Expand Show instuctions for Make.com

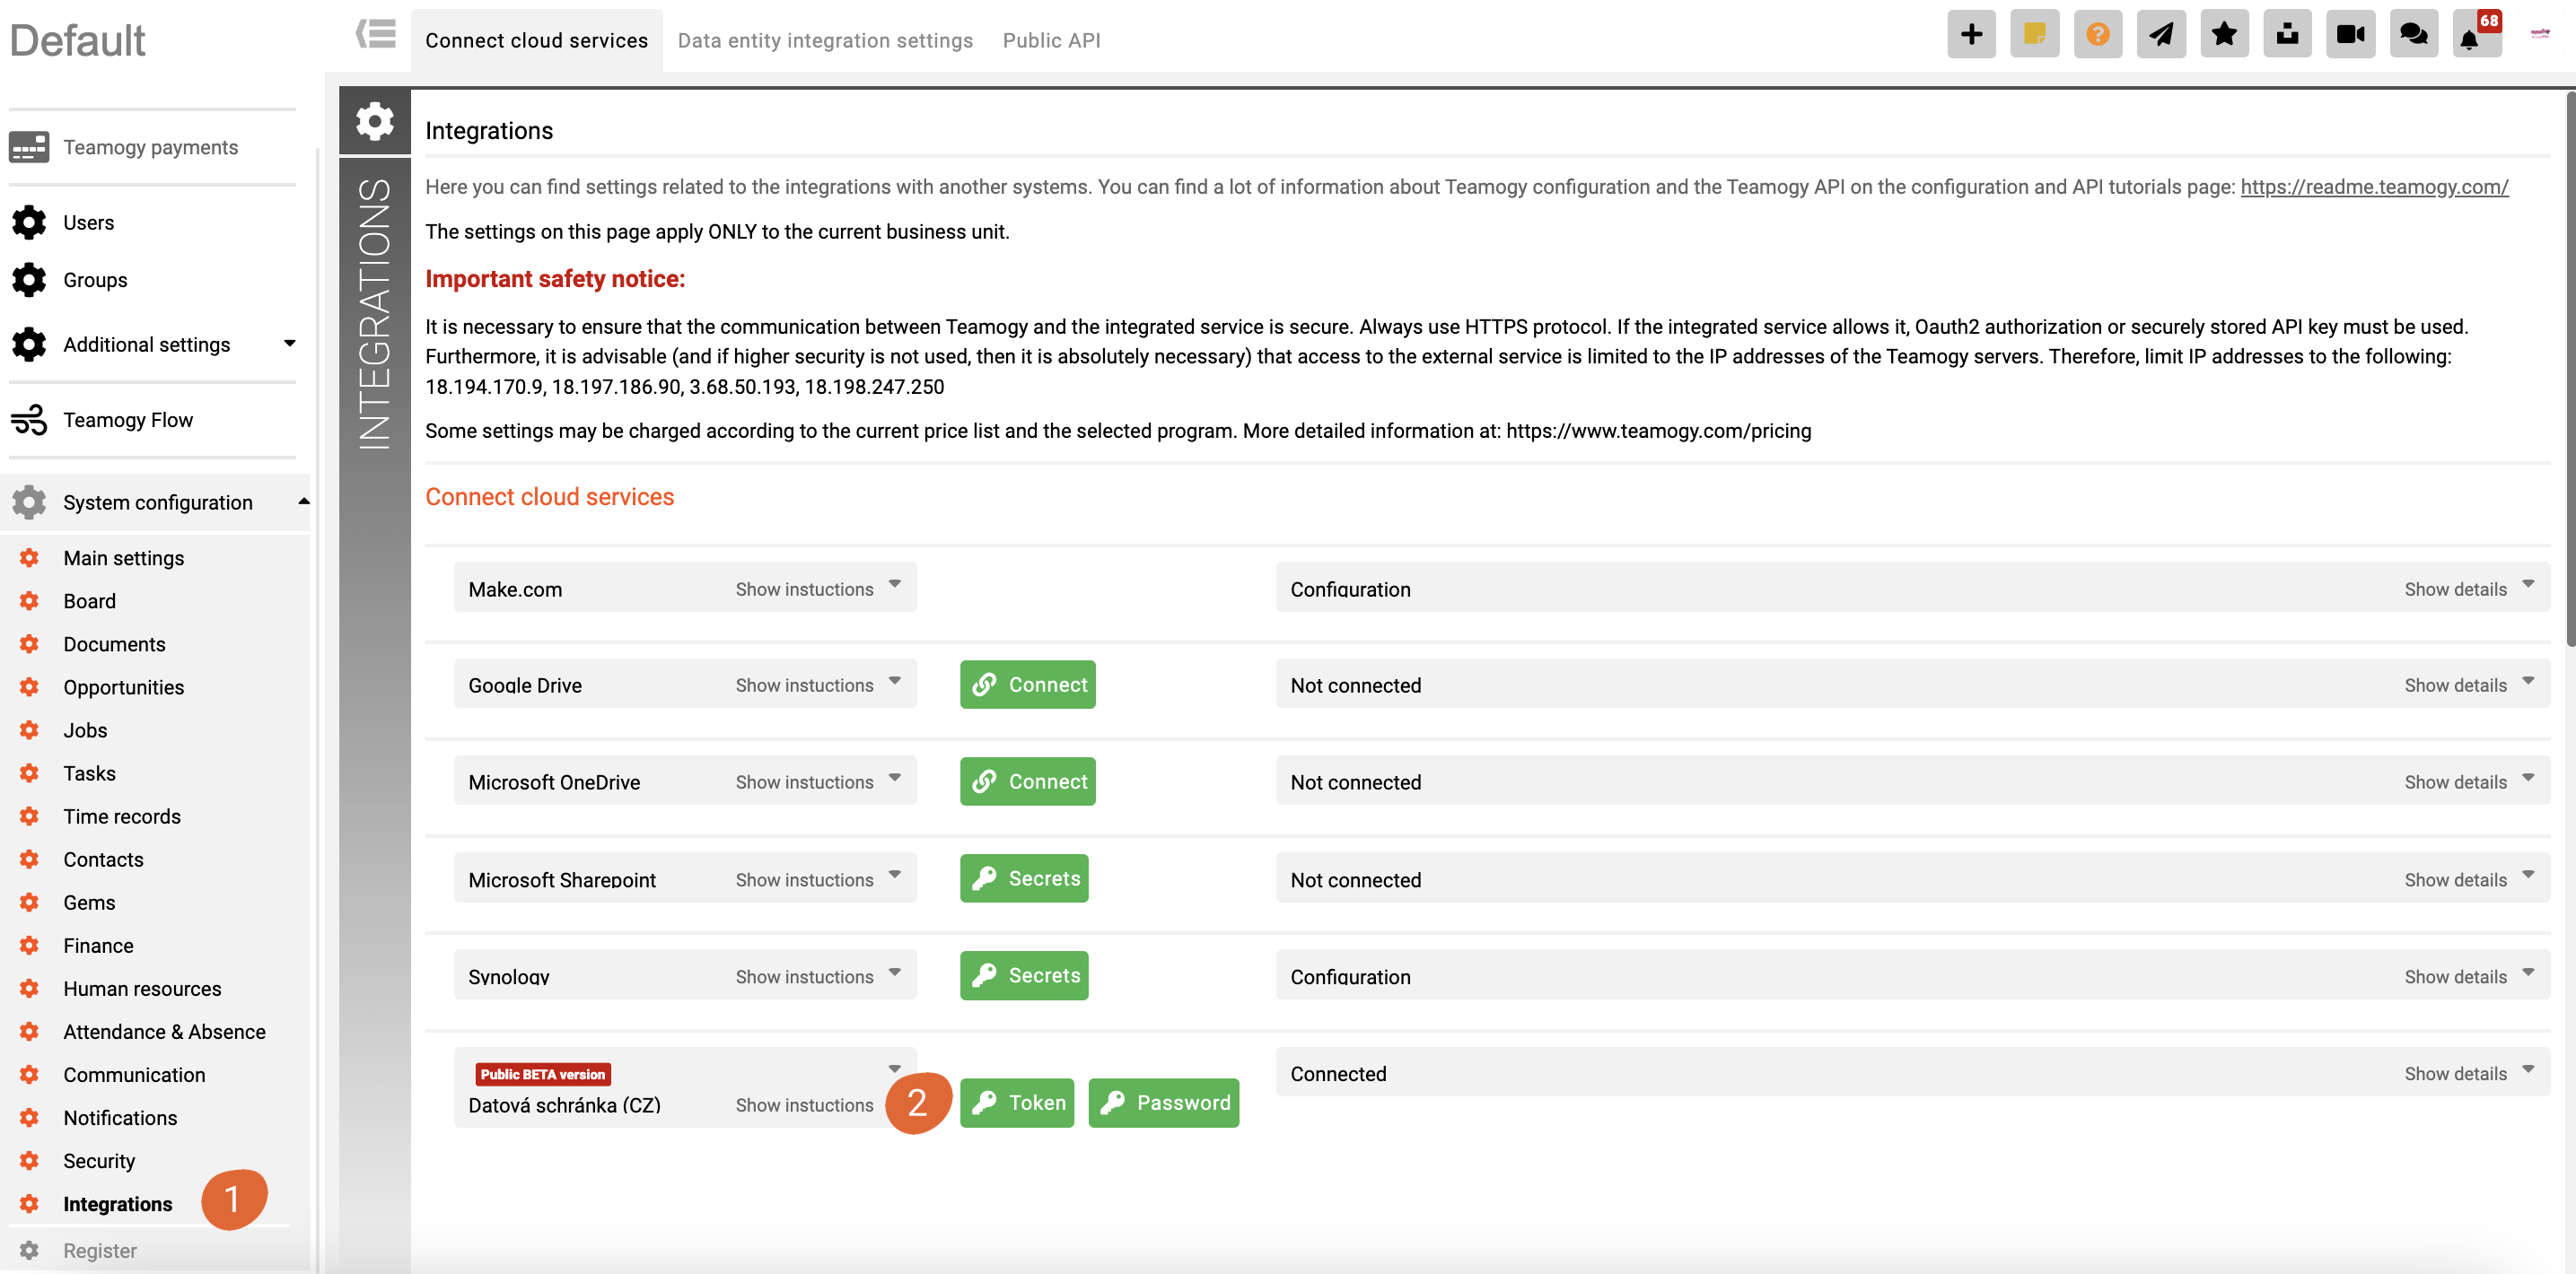(x=817, y=589)
